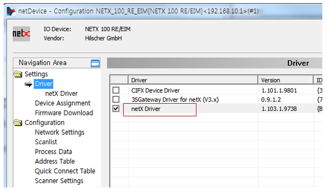
Task: Click the ID column header
Action: (x=318, y=80)
